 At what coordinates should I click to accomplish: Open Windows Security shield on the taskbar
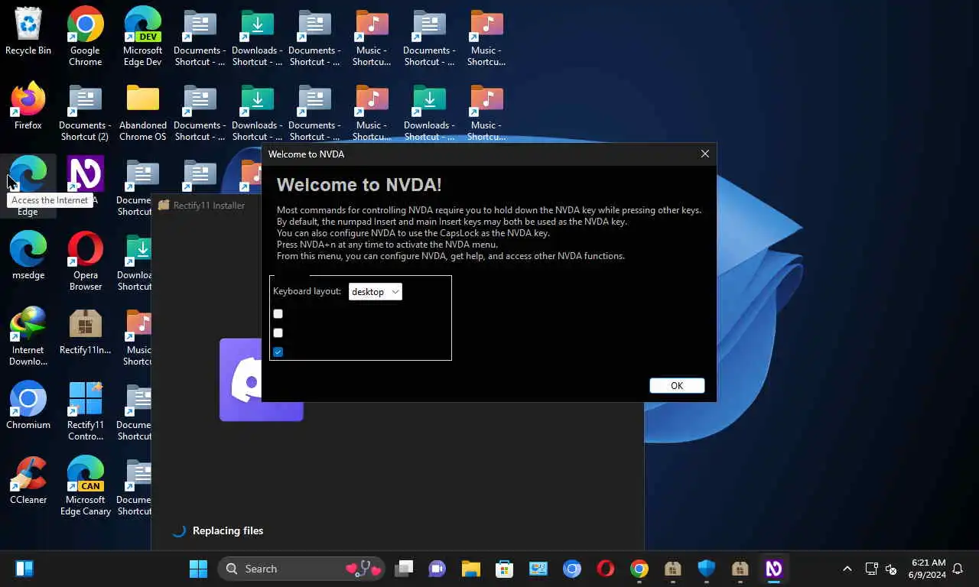coord(706,569)
